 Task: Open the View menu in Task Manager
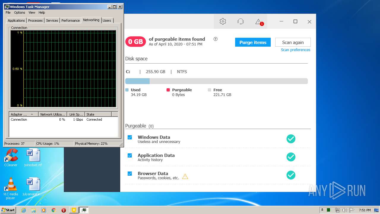32,12
